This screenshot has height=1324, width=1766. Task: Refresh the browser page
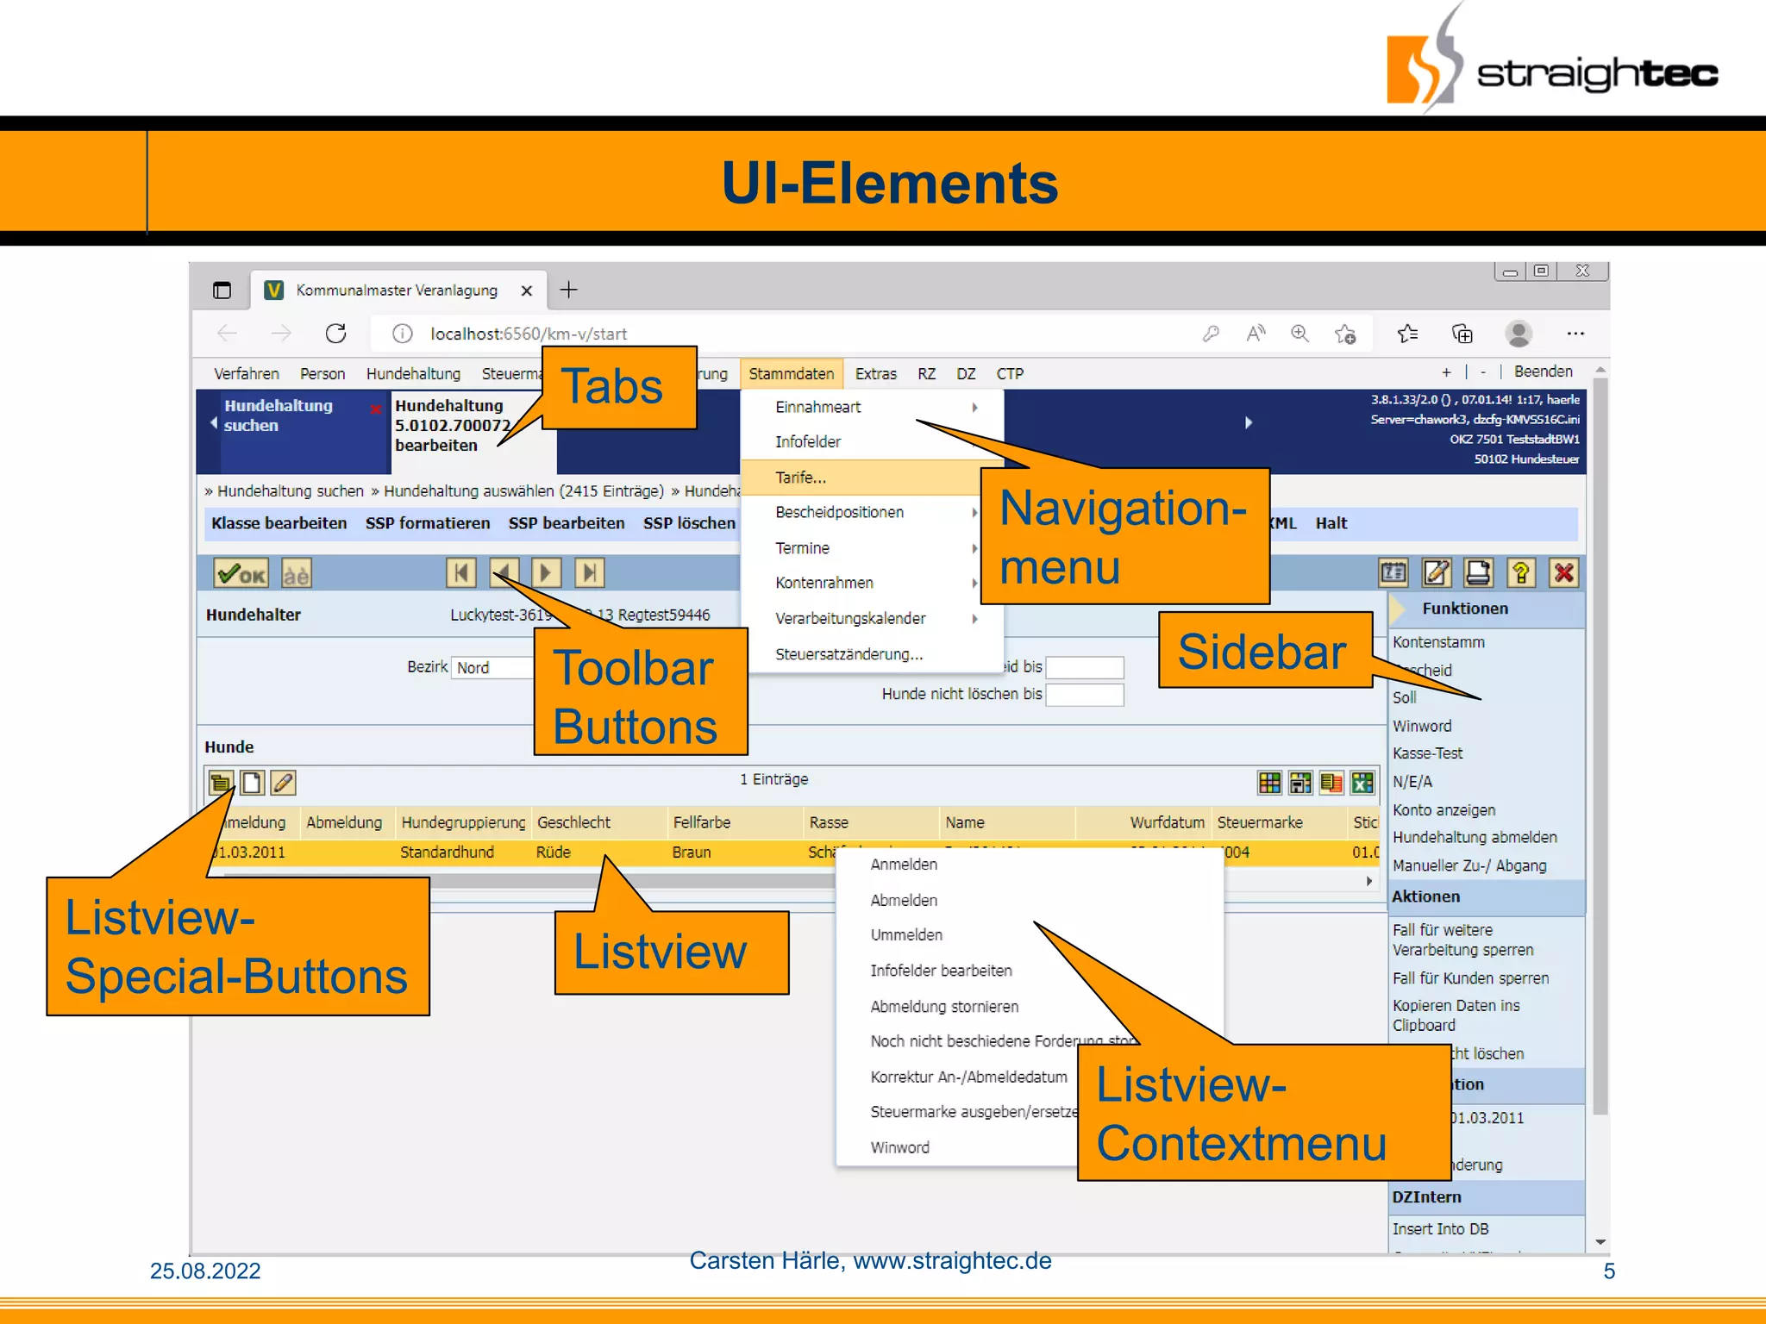[336, 334]
